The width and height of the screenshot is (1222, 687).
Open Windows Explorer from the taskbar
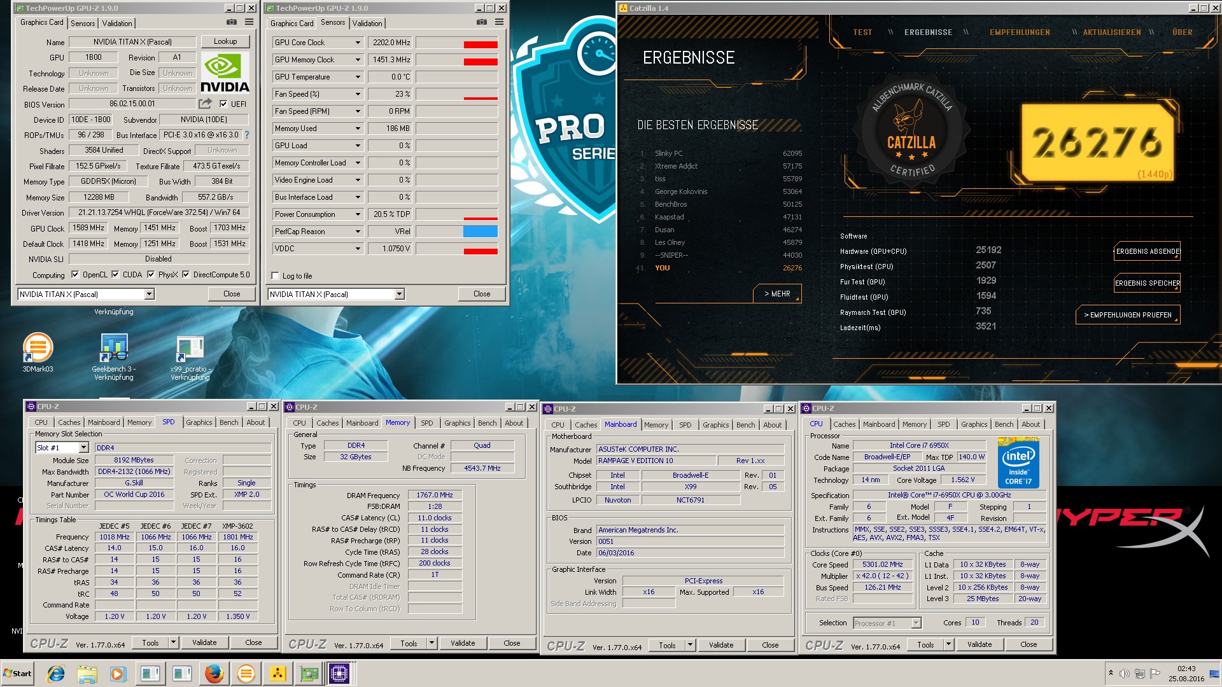(x=87, y=674)
